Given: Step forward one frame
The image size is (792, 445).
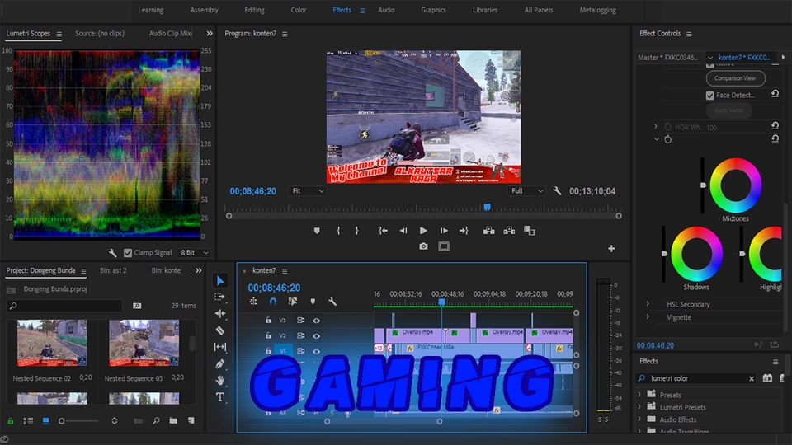Looking at the screenshot, I should pos(444,231).
